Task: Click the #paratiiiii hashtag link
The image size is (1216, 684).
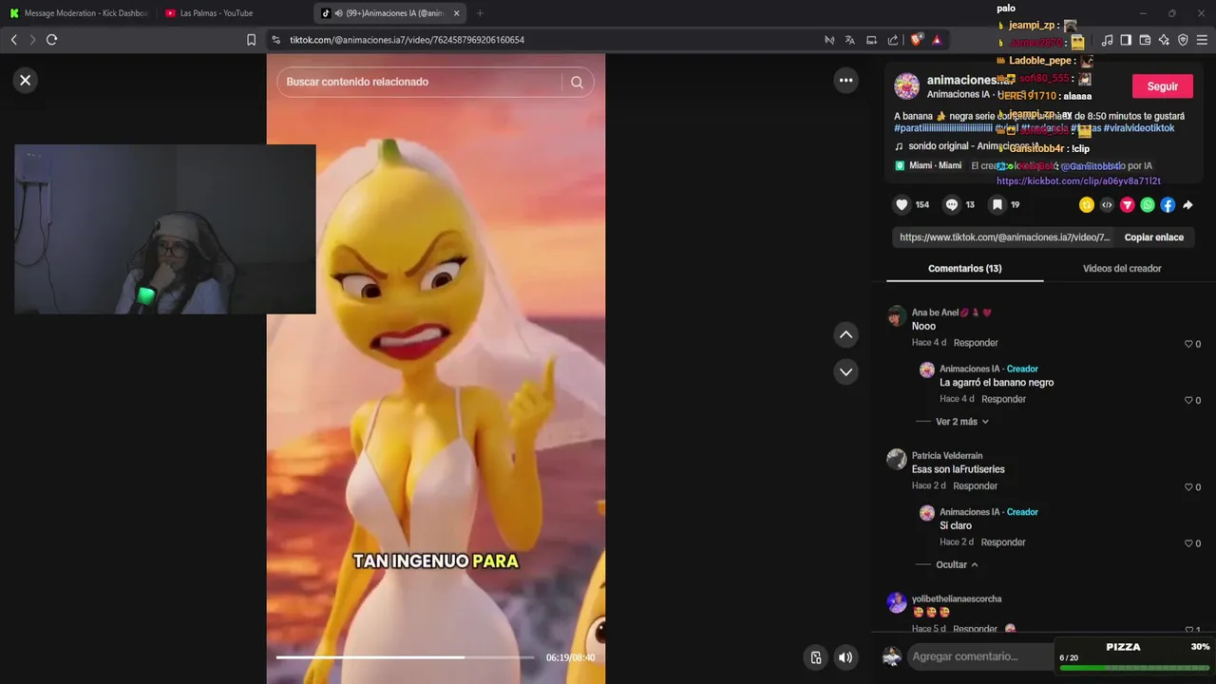Action: pyautogui.click(x=943, y=128)
